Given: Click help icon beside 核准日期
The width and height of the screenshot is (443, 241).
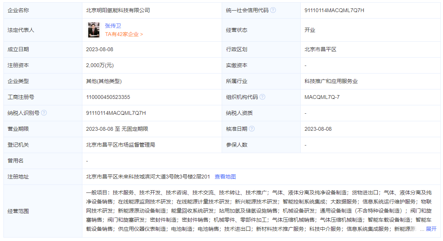Looking at the screenshot, I should point(252,129).
